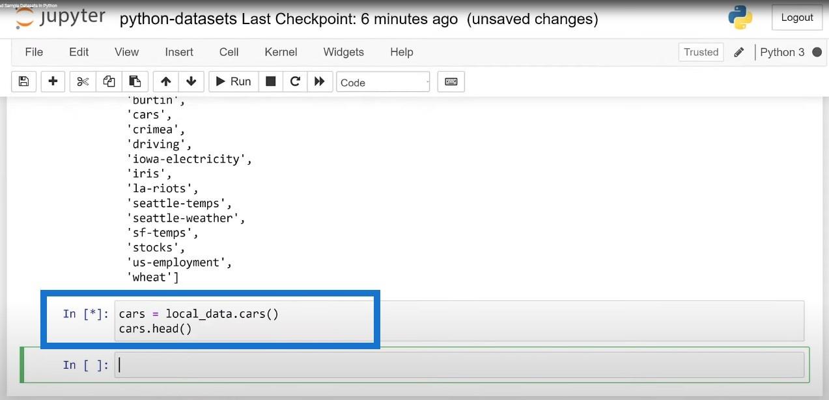Click the Python 3 kernel name
Viewport: 829px width, 400px height.
(x=782, y=52)
